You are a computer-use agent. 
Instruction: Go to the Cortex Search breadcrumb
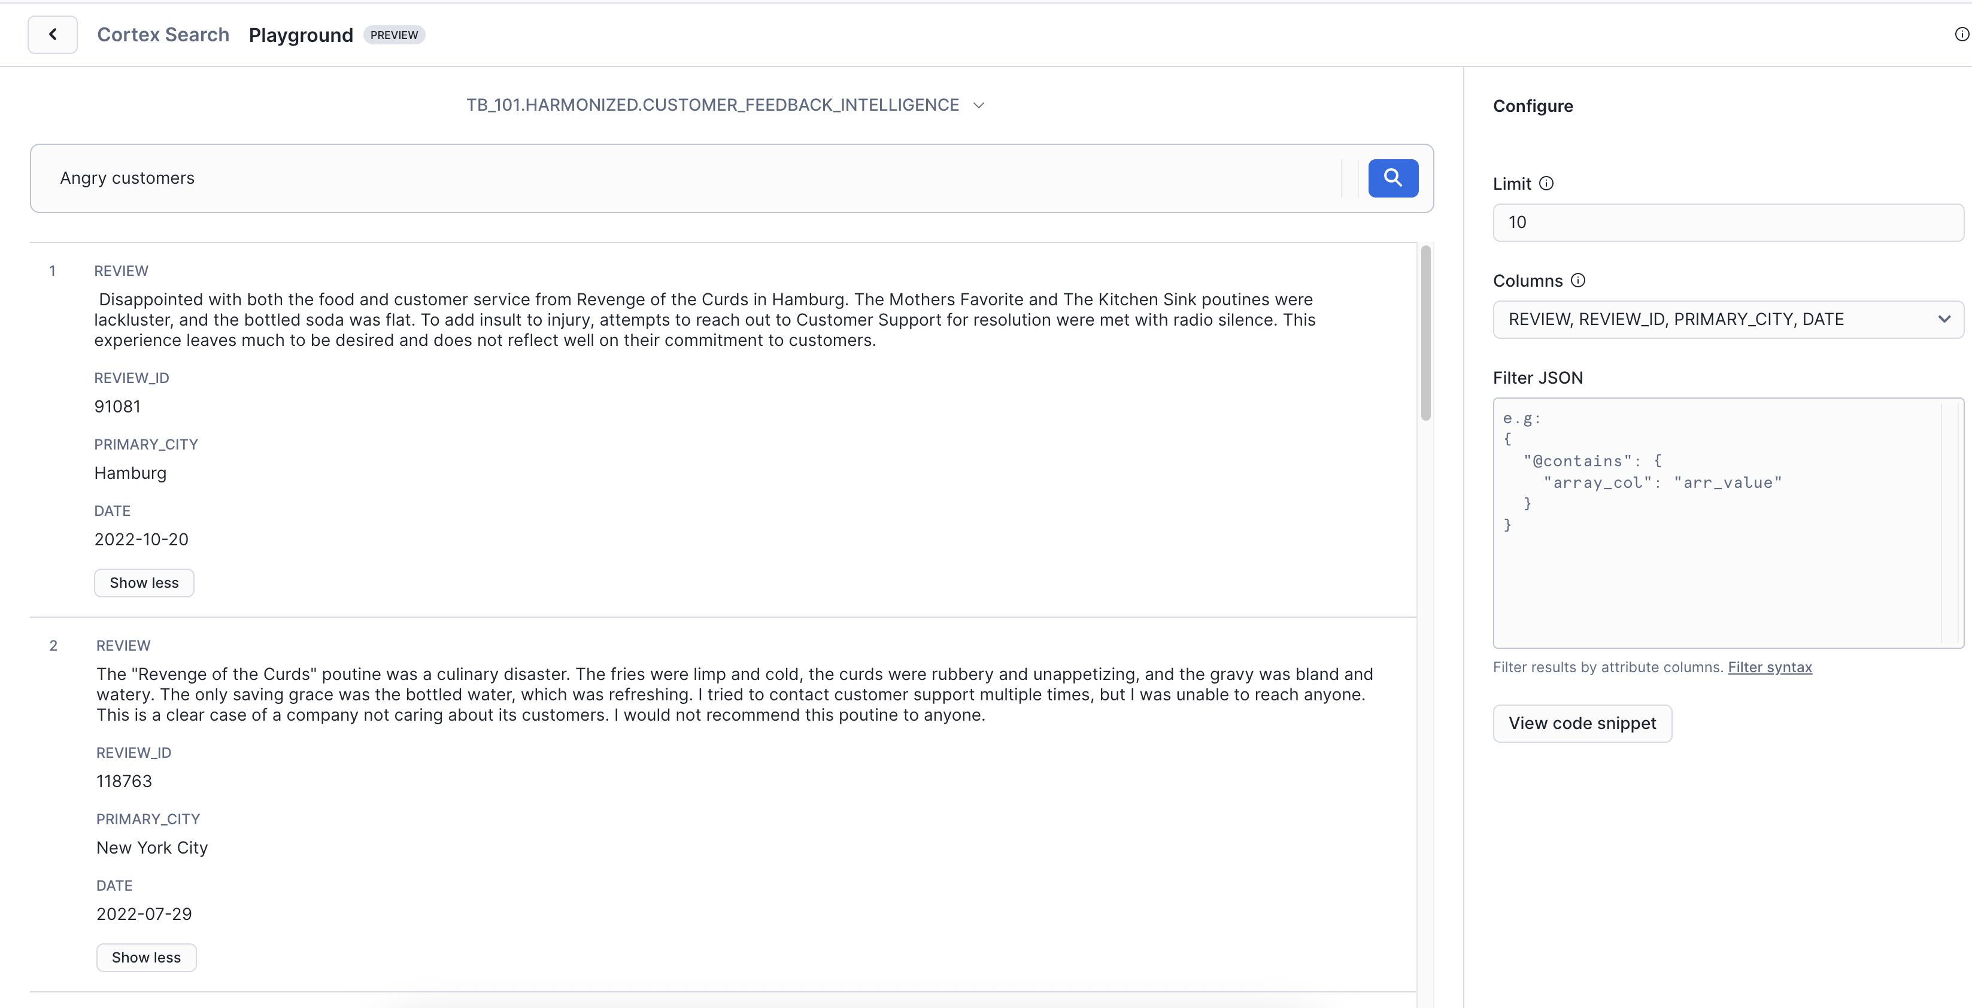tap(163, 35)
